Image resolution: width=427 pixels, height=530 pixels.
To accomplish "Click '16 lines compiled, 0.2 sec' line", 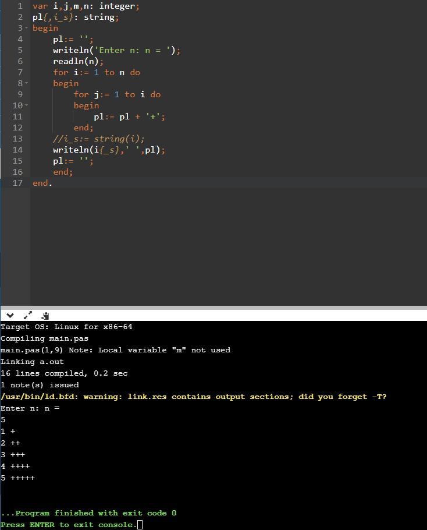I will 64,373.
